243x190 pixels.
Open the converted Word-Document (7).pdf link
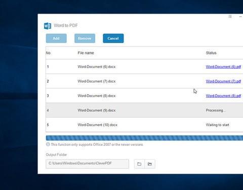click(223, 81)
